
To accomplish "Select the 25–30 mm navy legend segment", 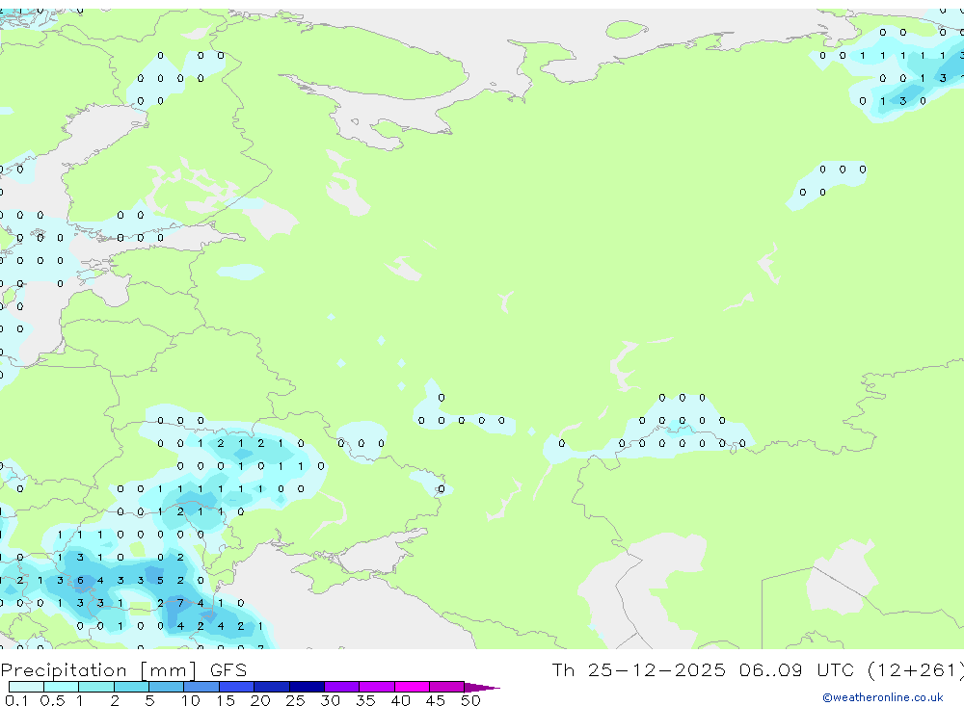I will [x=307, y=687].
